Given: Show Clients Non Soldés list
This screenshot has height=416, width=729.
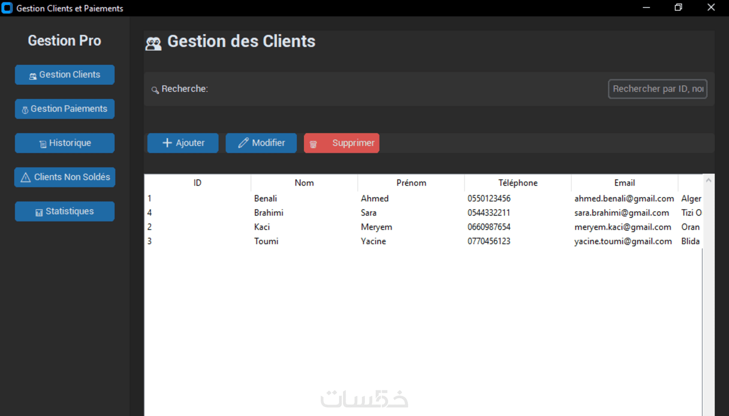Looking at the screenshot, I should tap(65, 177).
